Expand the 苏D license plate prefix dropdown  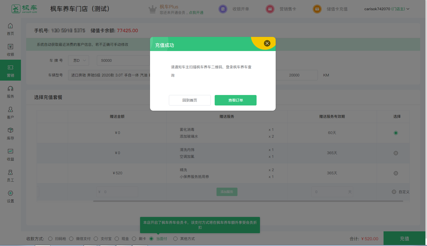[x=79, y=60]
